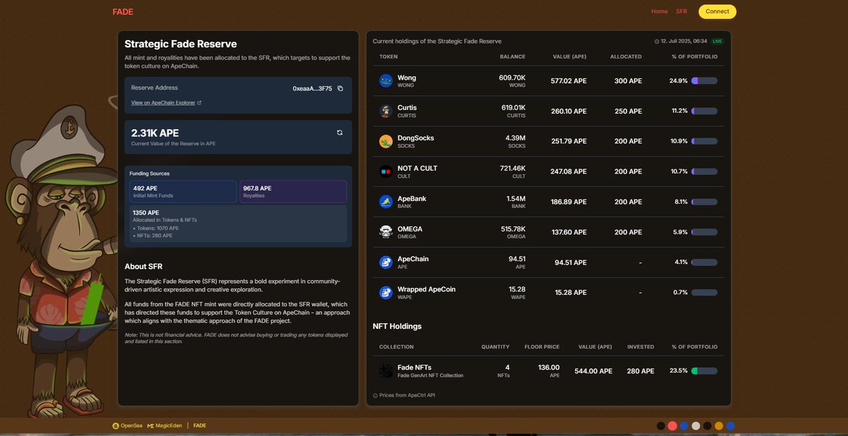This screenshot has height=436, width=848.
Task: Click ApeBank's 1.54M balance
Action: 516,199
